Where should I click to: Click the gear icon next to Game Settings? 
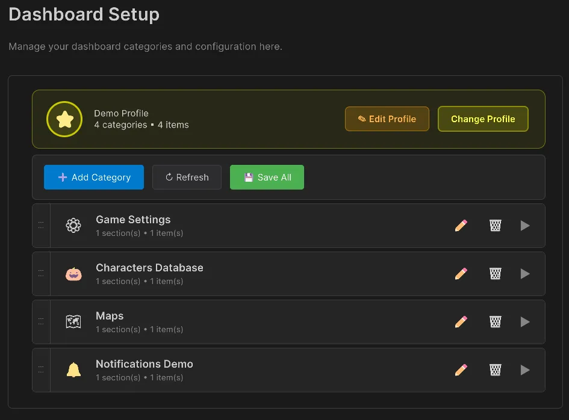tap(73, 225)
